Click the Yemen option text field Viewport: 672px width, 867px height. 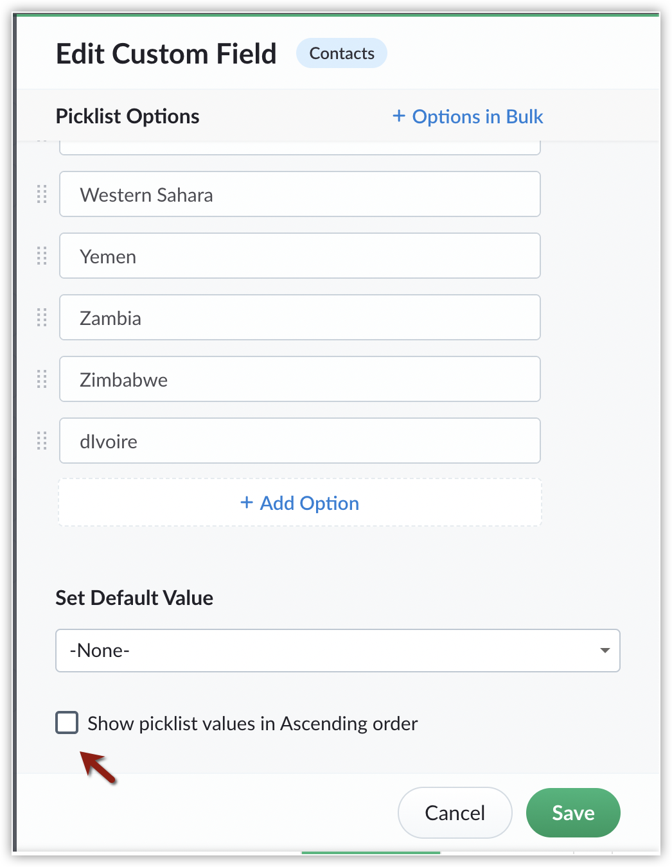click(x=299, y=256)
